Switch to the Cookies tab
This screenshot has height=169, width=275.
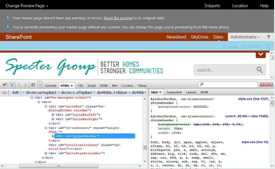(x=127, y=86)
